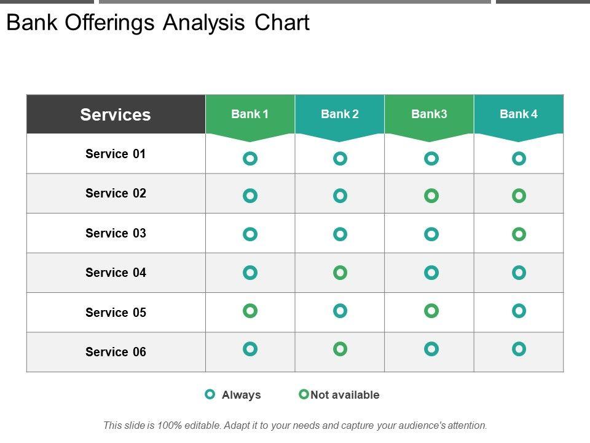Screen dimensions: 590x443
Task: Click the Service 05 circle under Bank3
Action: click(x=431, y=311)
